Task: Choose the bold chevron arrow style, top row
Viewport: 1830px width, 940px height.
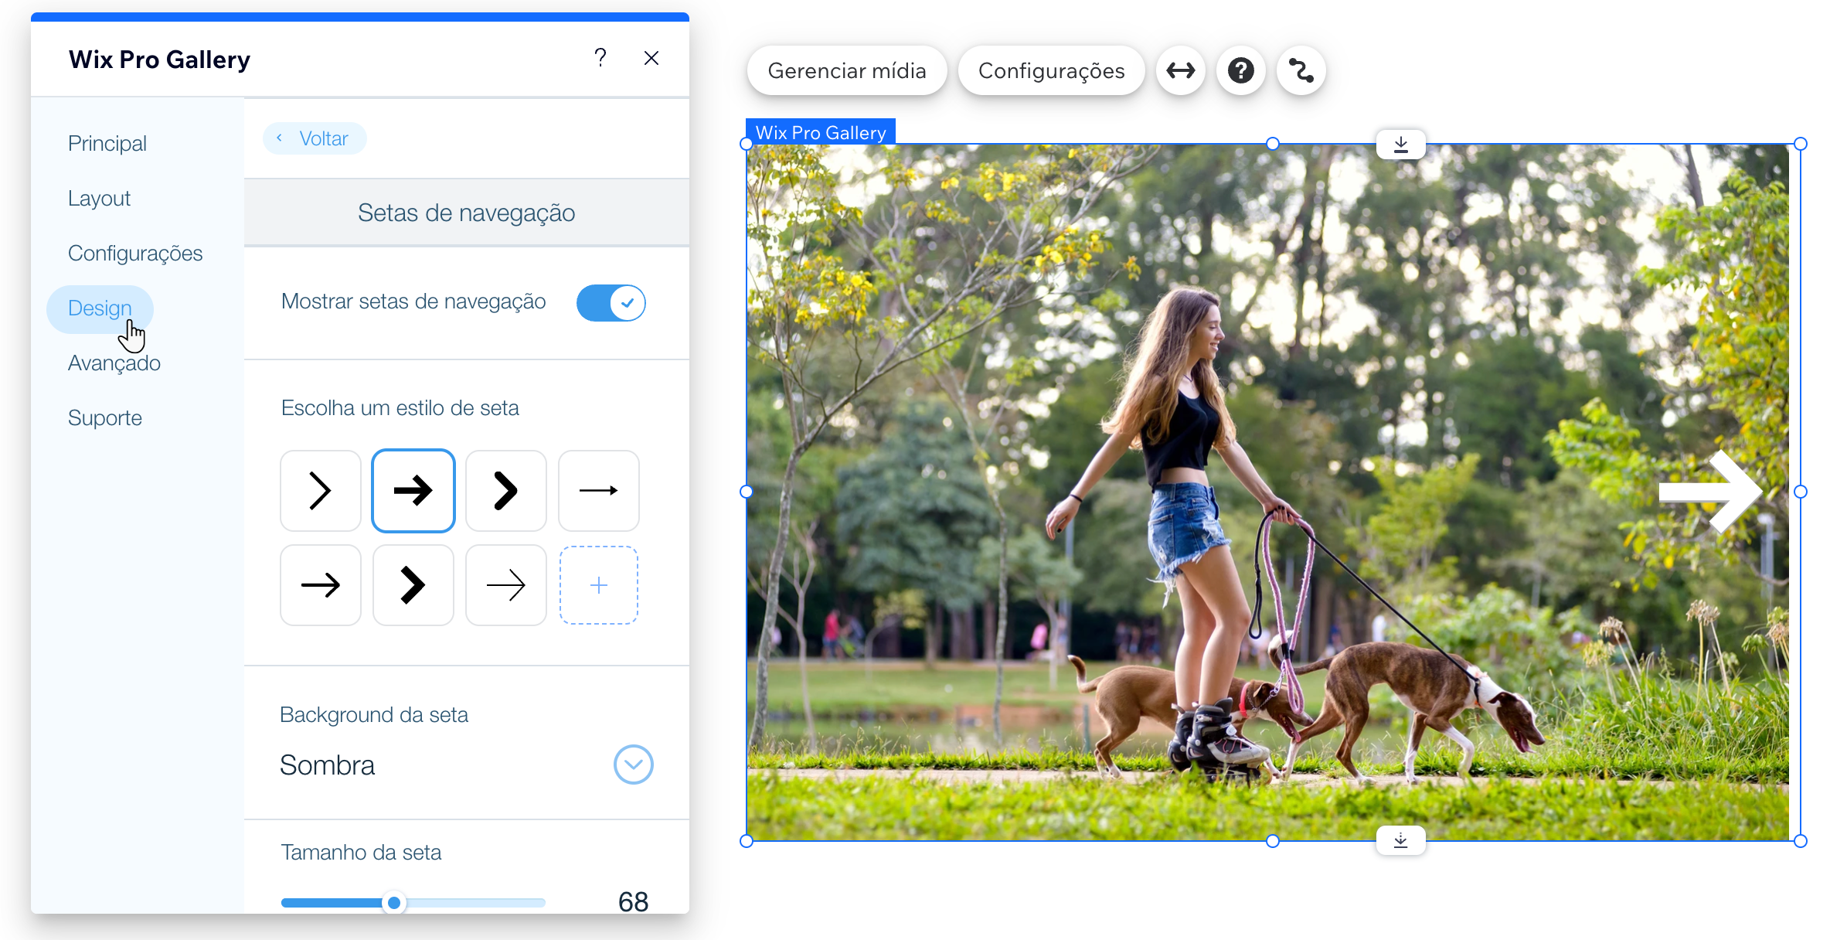Action: [506, 491]
